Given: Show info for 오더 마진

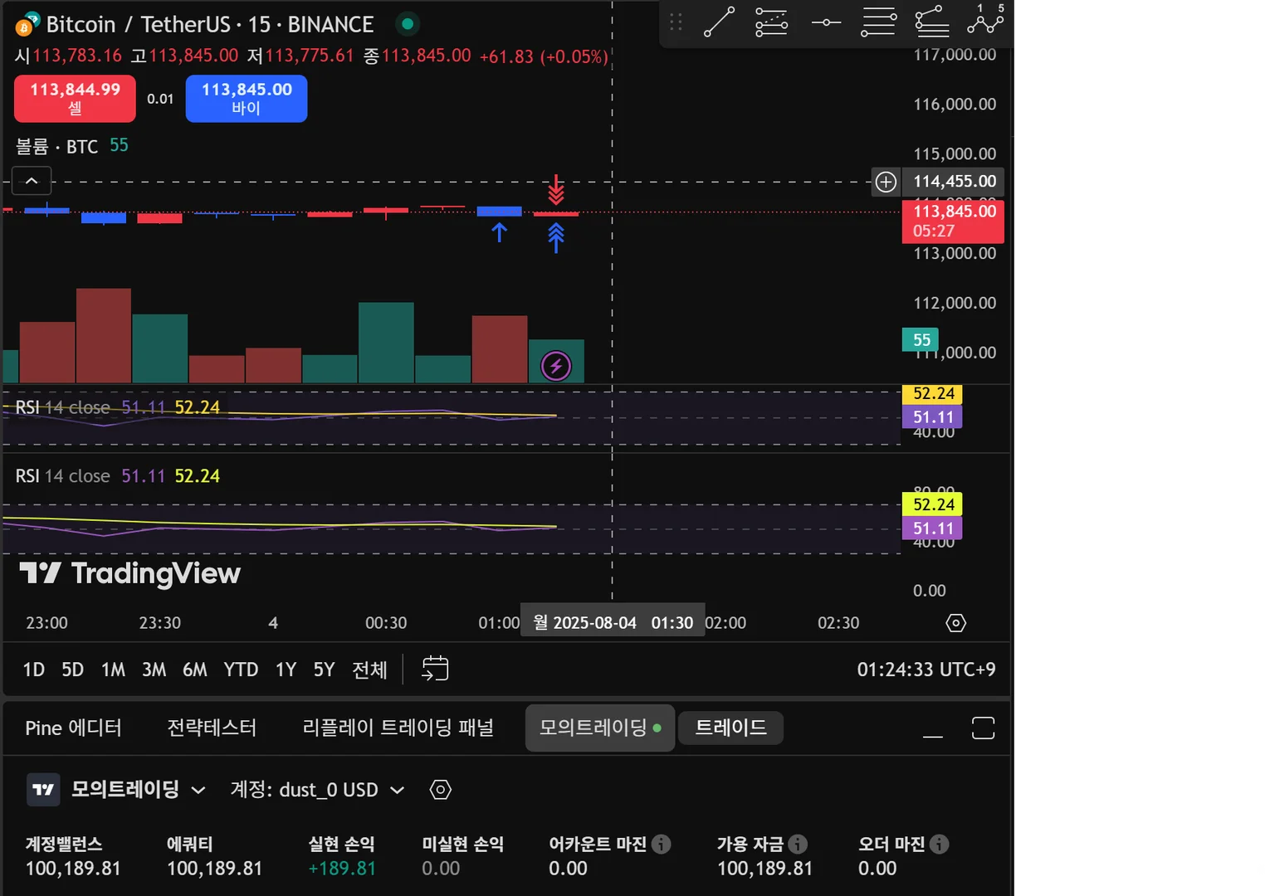Looking at the screenshot, I should [940, 844].
